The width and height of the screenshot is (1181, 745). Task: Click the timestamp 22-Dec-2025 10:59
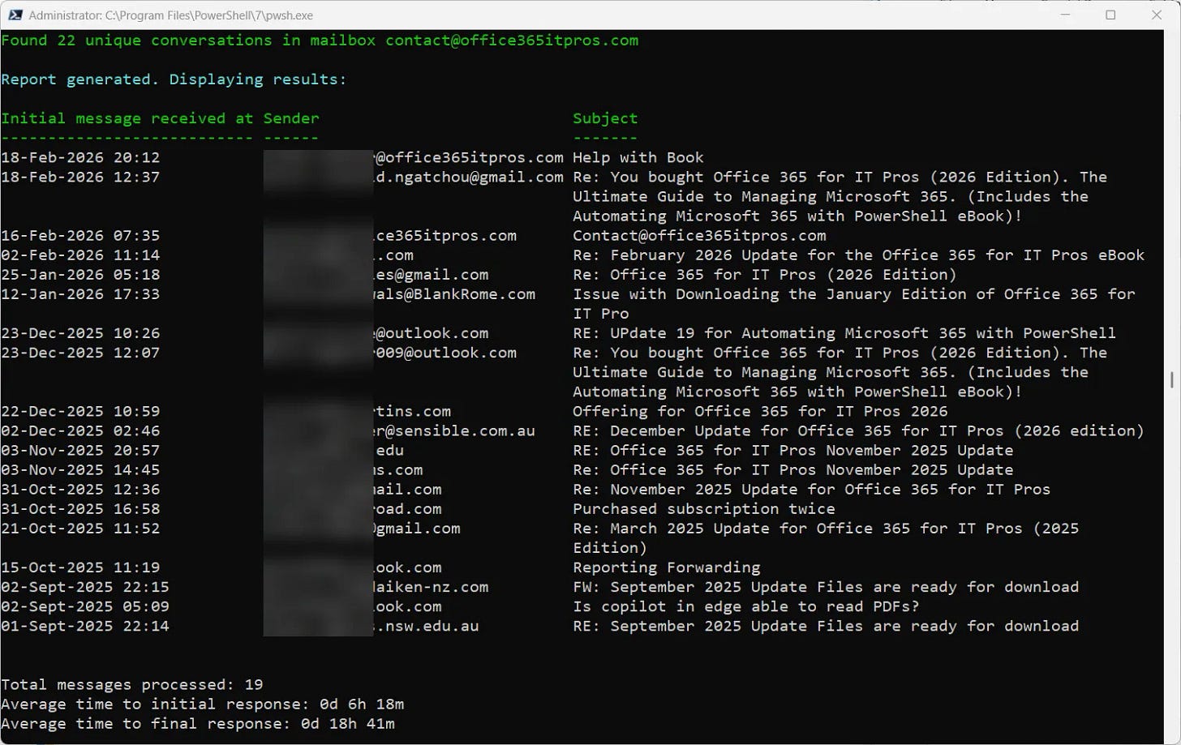80,411
